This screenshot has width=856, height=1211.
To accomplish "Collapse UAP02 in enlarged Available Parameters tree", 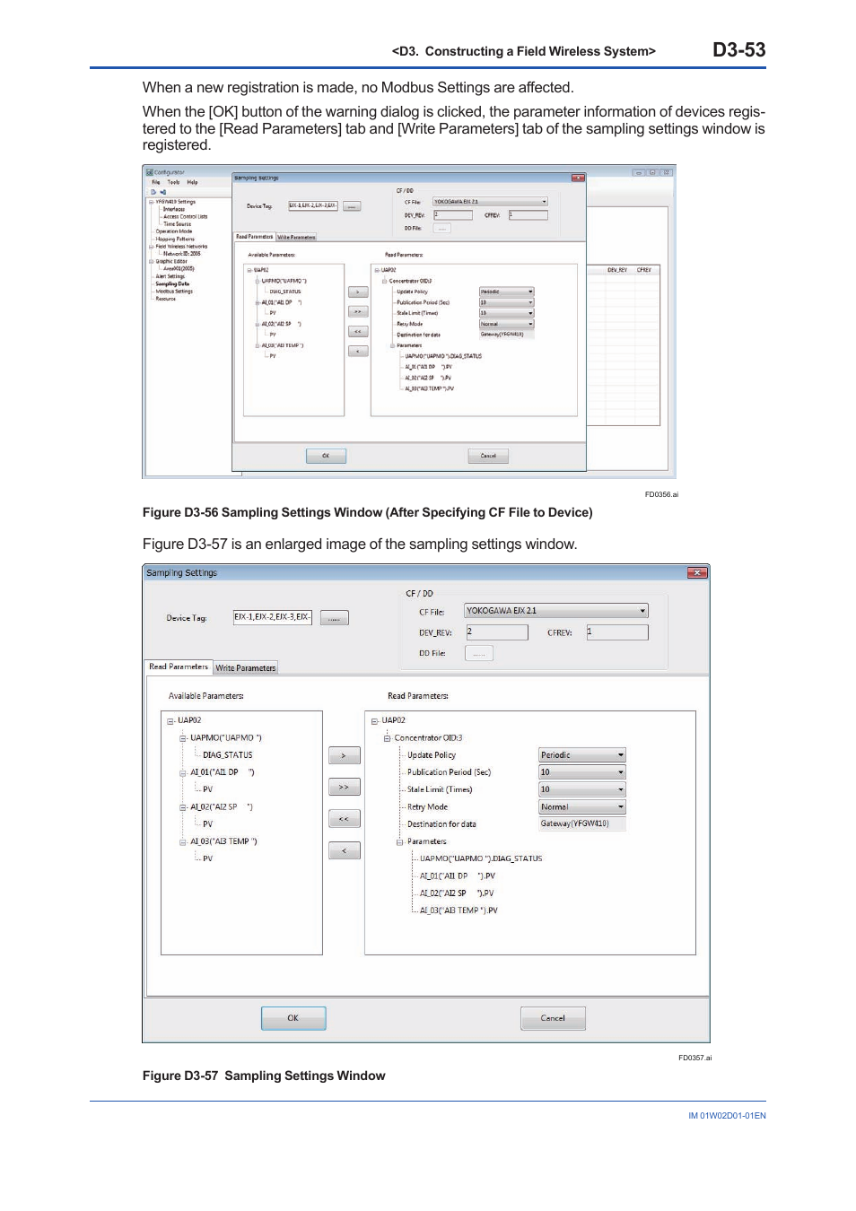I will pos(170,721).
